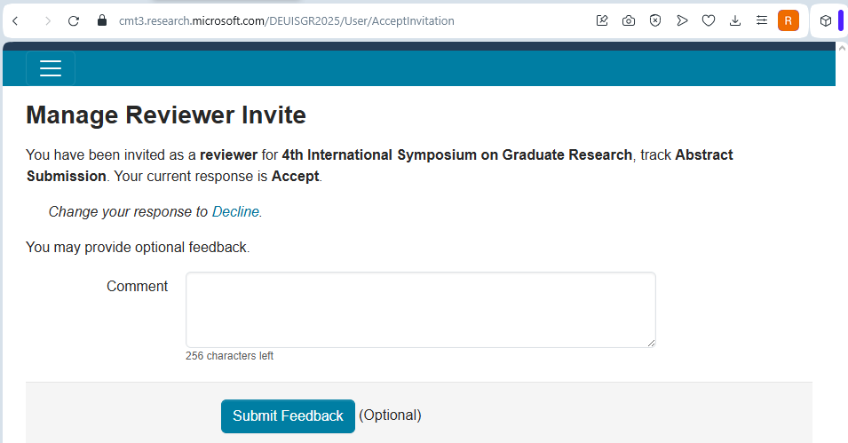Screen dimensions: 848x443
Task: Open the orange R profile avatar
Action: tap(788, 20)
